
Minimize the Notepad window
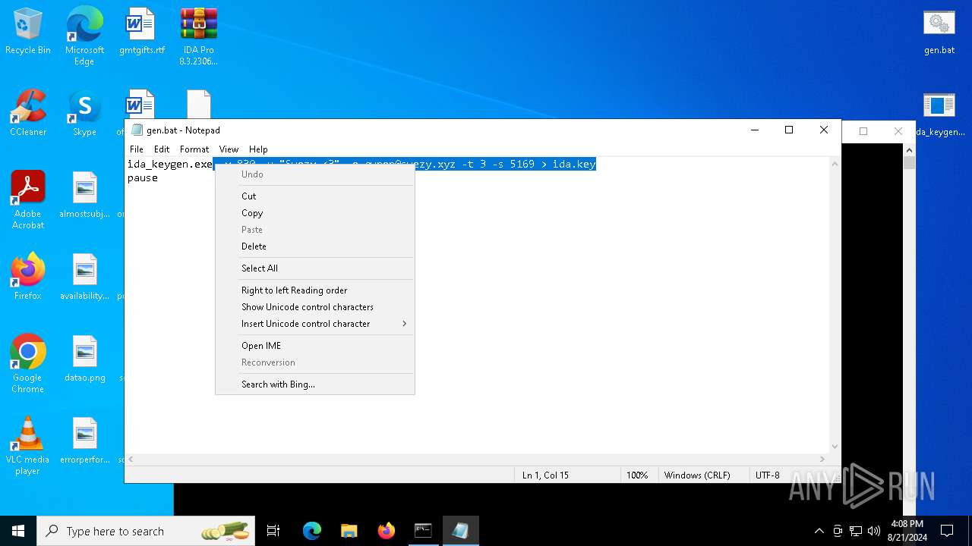point(754,130)
